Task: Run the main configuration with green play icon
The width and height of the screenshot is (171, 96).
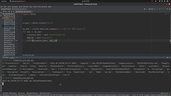Action: pos(157,9)
